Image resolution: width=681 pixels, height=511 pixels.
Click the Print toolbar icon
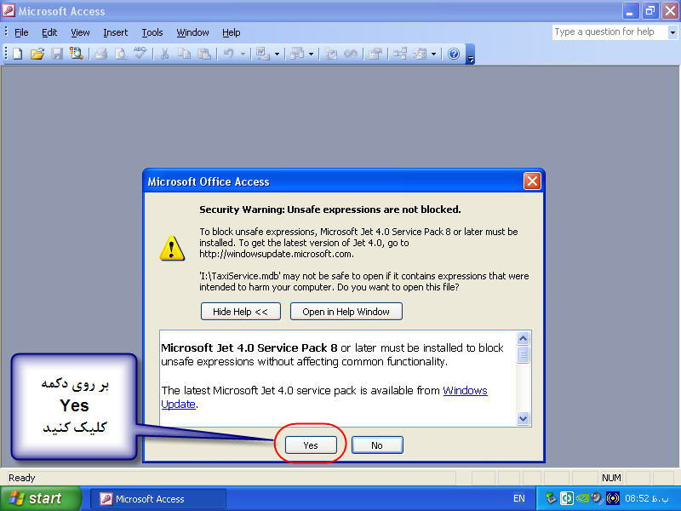[x=100, y=54]
